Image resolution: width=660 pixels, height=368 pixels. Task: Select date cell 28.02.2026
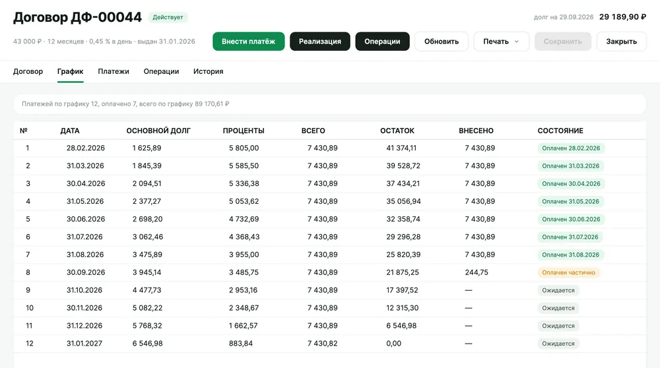(x=85, y=148)
